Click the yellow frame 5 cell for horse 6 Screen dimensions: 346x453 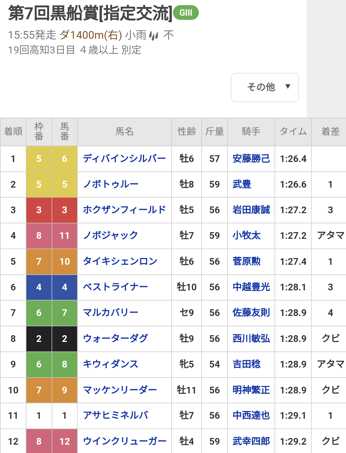pyautogui.click(x=39, y=159)
